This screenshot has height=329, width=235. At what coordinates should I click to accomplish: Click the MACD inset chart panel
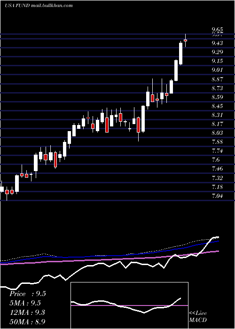coord(129,305)
